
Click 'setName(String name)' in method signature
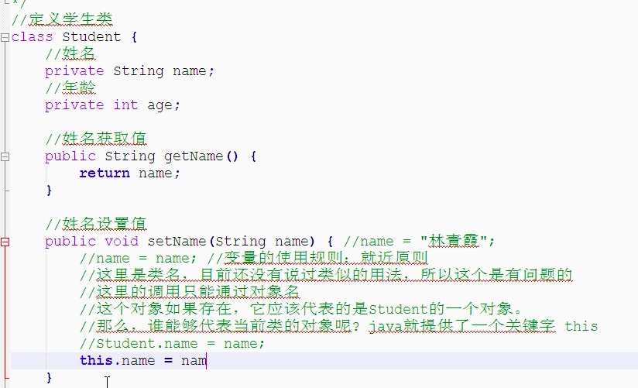[231, 242]
